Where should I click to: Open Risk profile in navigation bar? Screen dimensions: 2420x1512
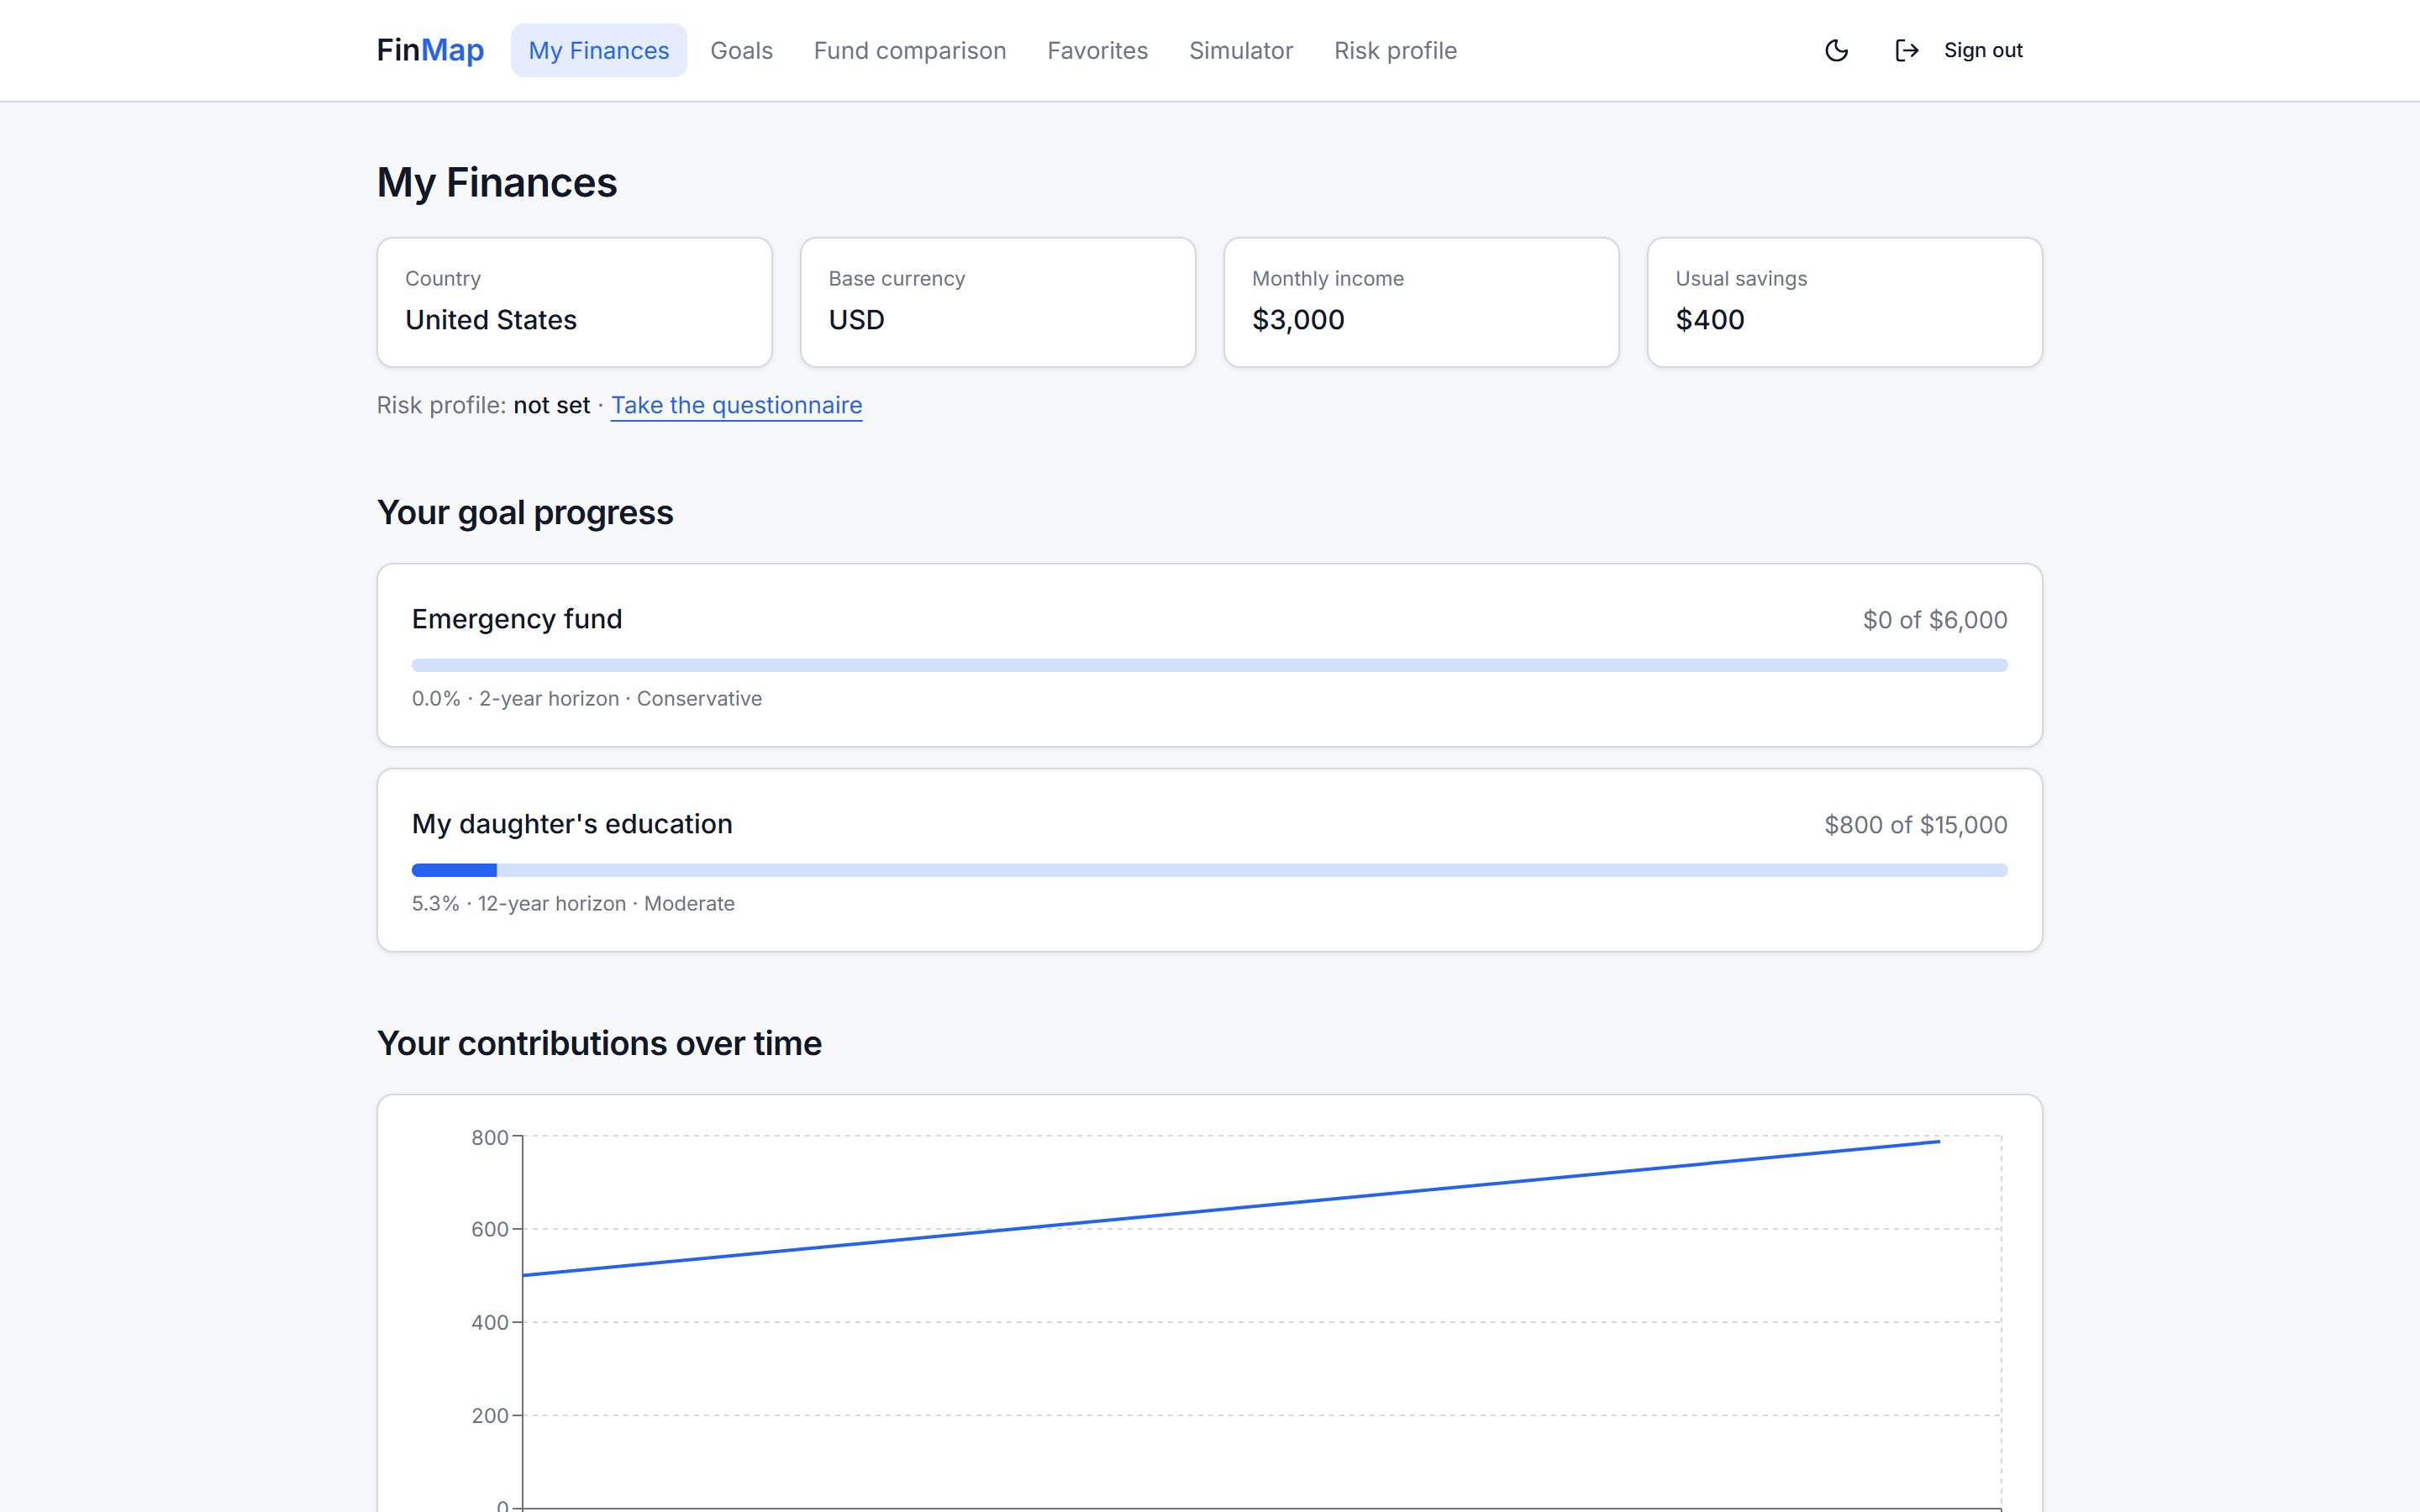[x=1395, y=50]
